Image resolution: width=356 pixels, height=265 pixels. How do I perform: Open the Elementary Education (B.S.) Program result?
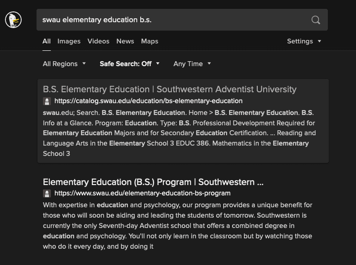point(153,182)
